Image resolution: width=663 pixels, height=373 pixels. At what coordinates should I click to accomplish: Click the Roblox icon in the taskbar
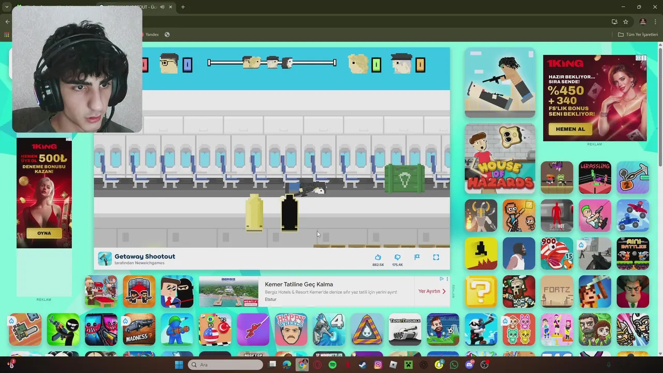pos(393,365)
